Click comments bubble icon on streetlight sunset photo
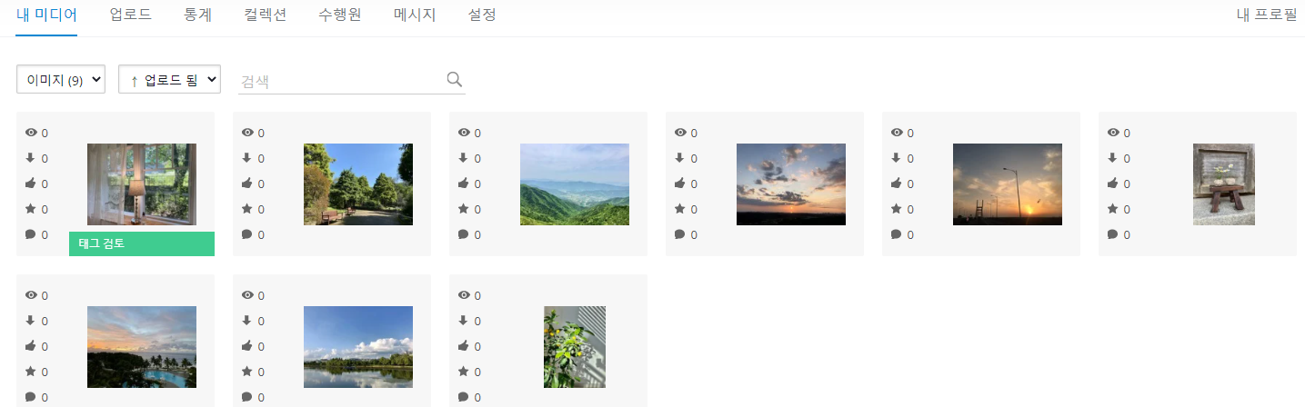 tap(897, 234)
